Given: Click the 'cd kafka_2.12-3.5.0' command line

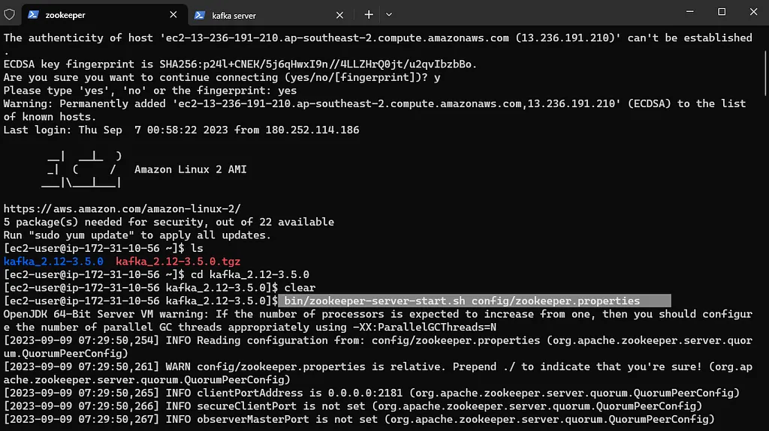Looking at the screenshot, I should point(156,275).
